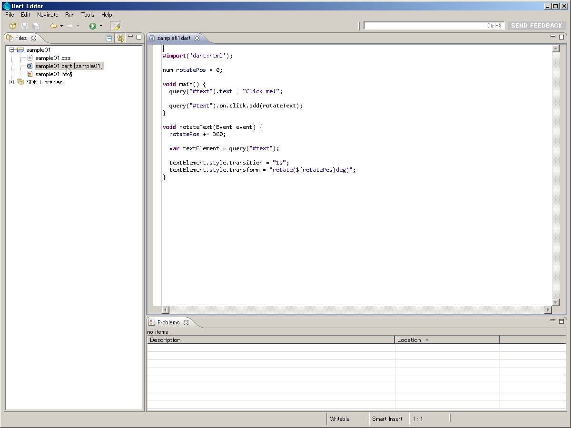Click the editor horizontal scrollbar right arrow
This screenshot has width=571, height=428.
[548, 310]
